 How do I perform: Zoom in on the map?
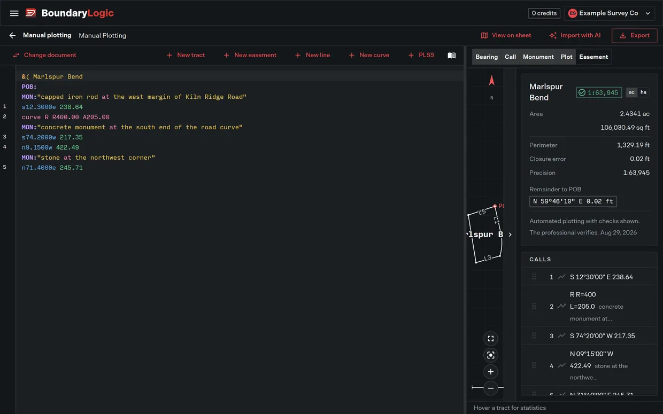[x=491, y=372]
